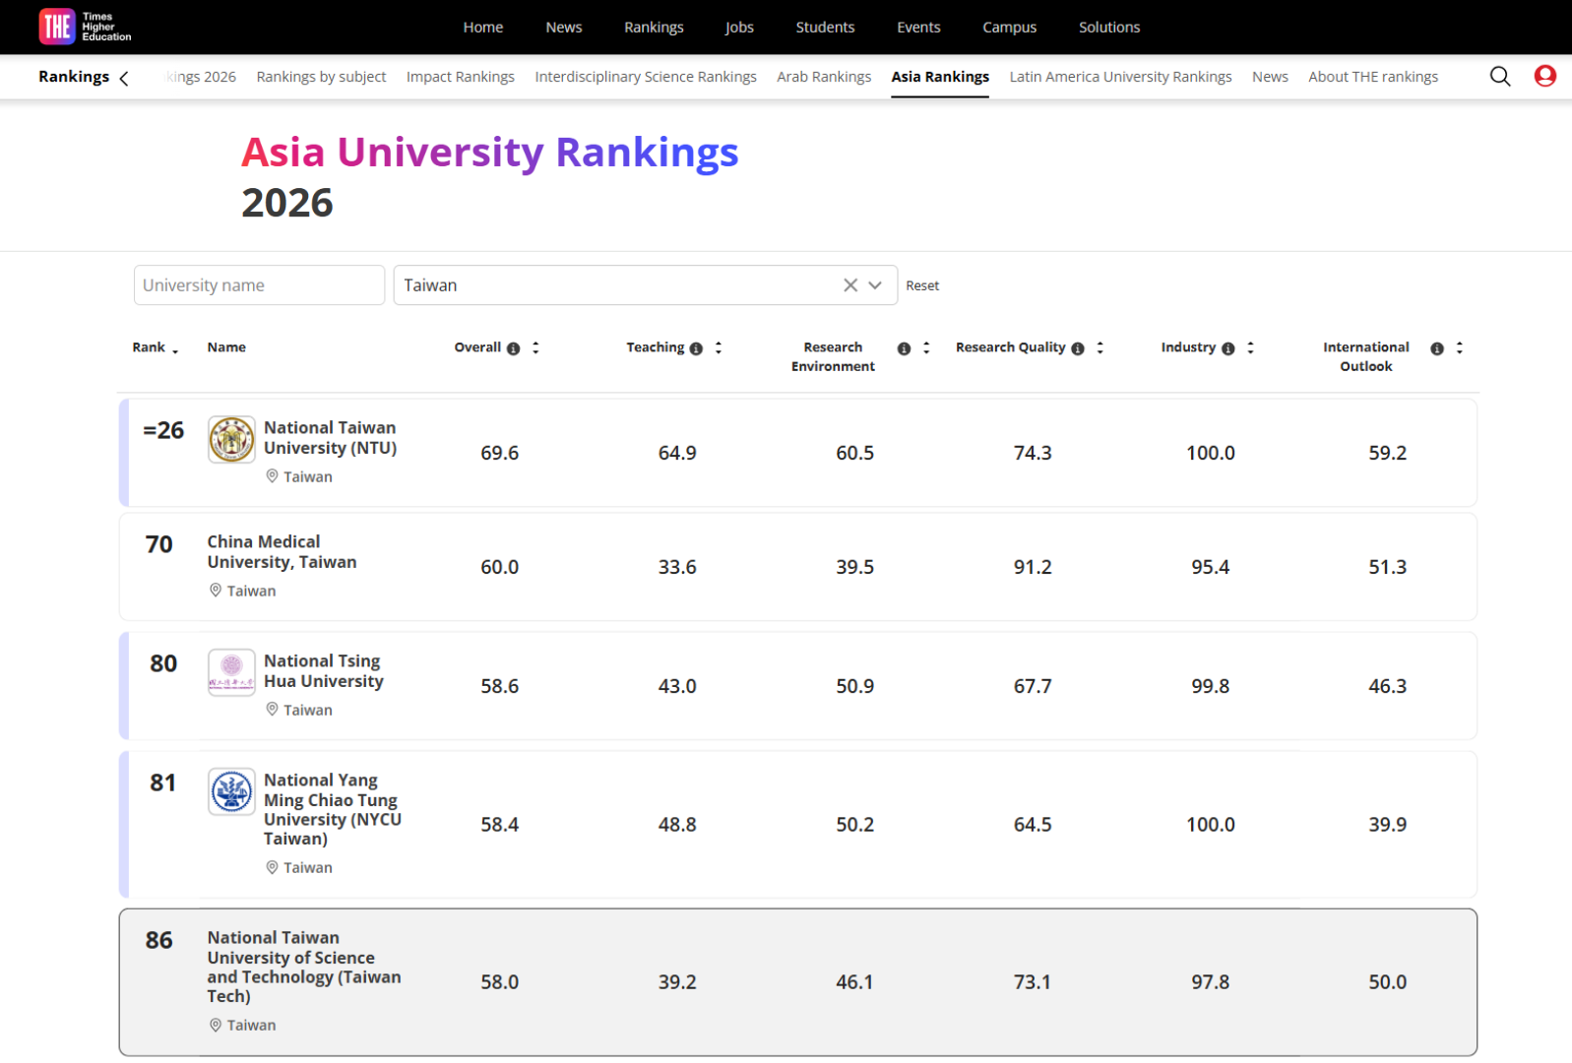Focus the University name search field

click(x=259, y=285)
